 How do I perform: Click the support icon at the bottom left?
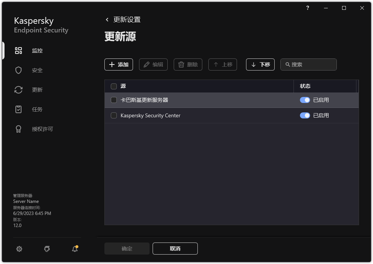tap(47, 249)
